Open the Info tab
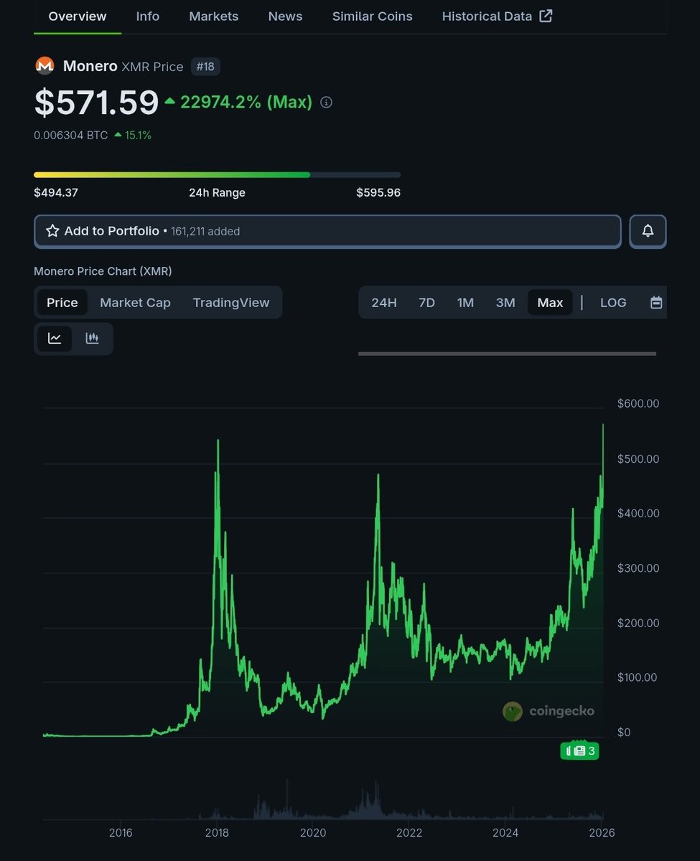 148,16
